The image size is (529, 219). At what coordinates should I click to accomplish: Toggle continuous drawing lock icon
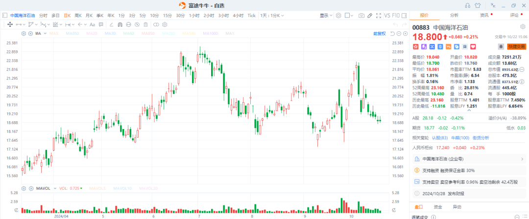click(128, 24)
